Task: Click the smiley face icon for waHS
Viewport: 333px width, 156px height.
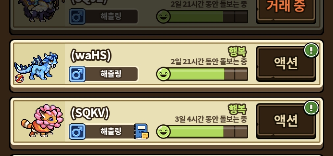Action: (x=164, y=74)
